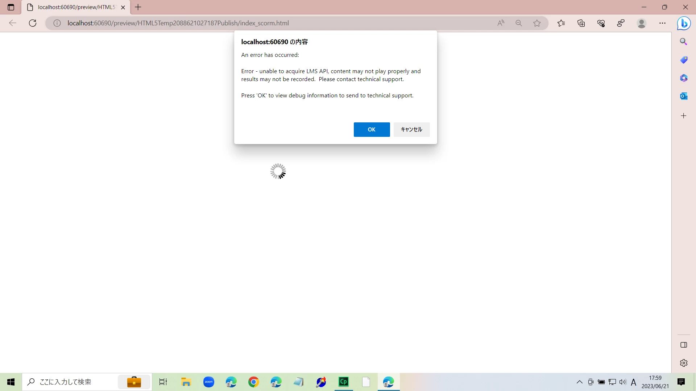
Task: Open Bing Chat sidebar button
Action: [x=684, y=23]
